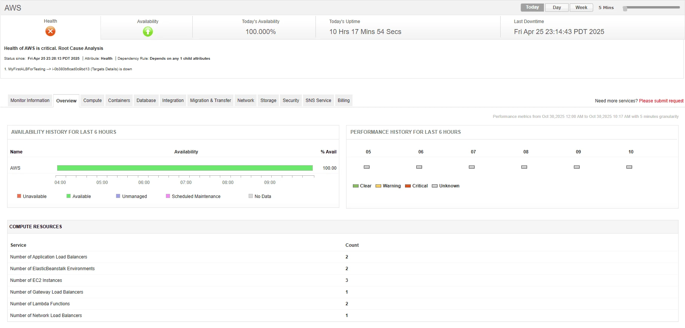Click the 100.00 percent availability value

point(329,168)
